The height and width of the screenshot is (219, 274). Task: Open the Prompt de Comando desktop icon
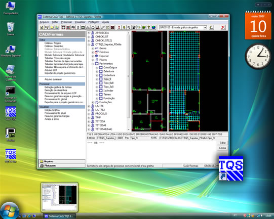[11, 94]
